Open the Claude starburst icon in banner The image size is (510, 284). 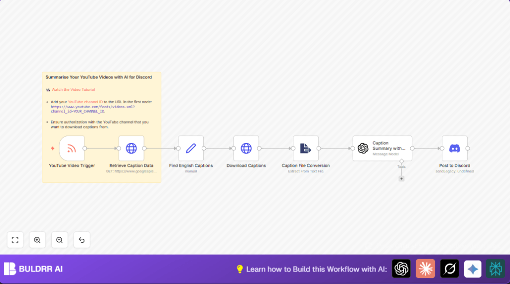tap(425, 269)
